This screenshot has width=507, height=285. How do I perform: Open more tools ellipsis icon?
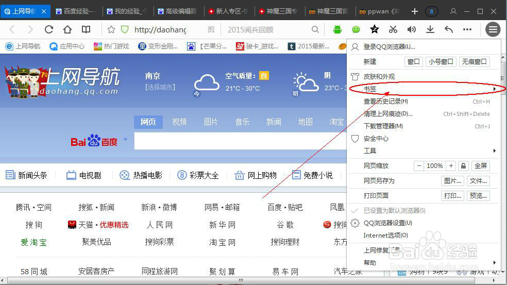click(x=467, y=29)
